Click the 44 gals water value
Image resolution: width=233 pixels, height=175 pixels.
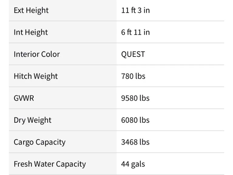[133, 164]
